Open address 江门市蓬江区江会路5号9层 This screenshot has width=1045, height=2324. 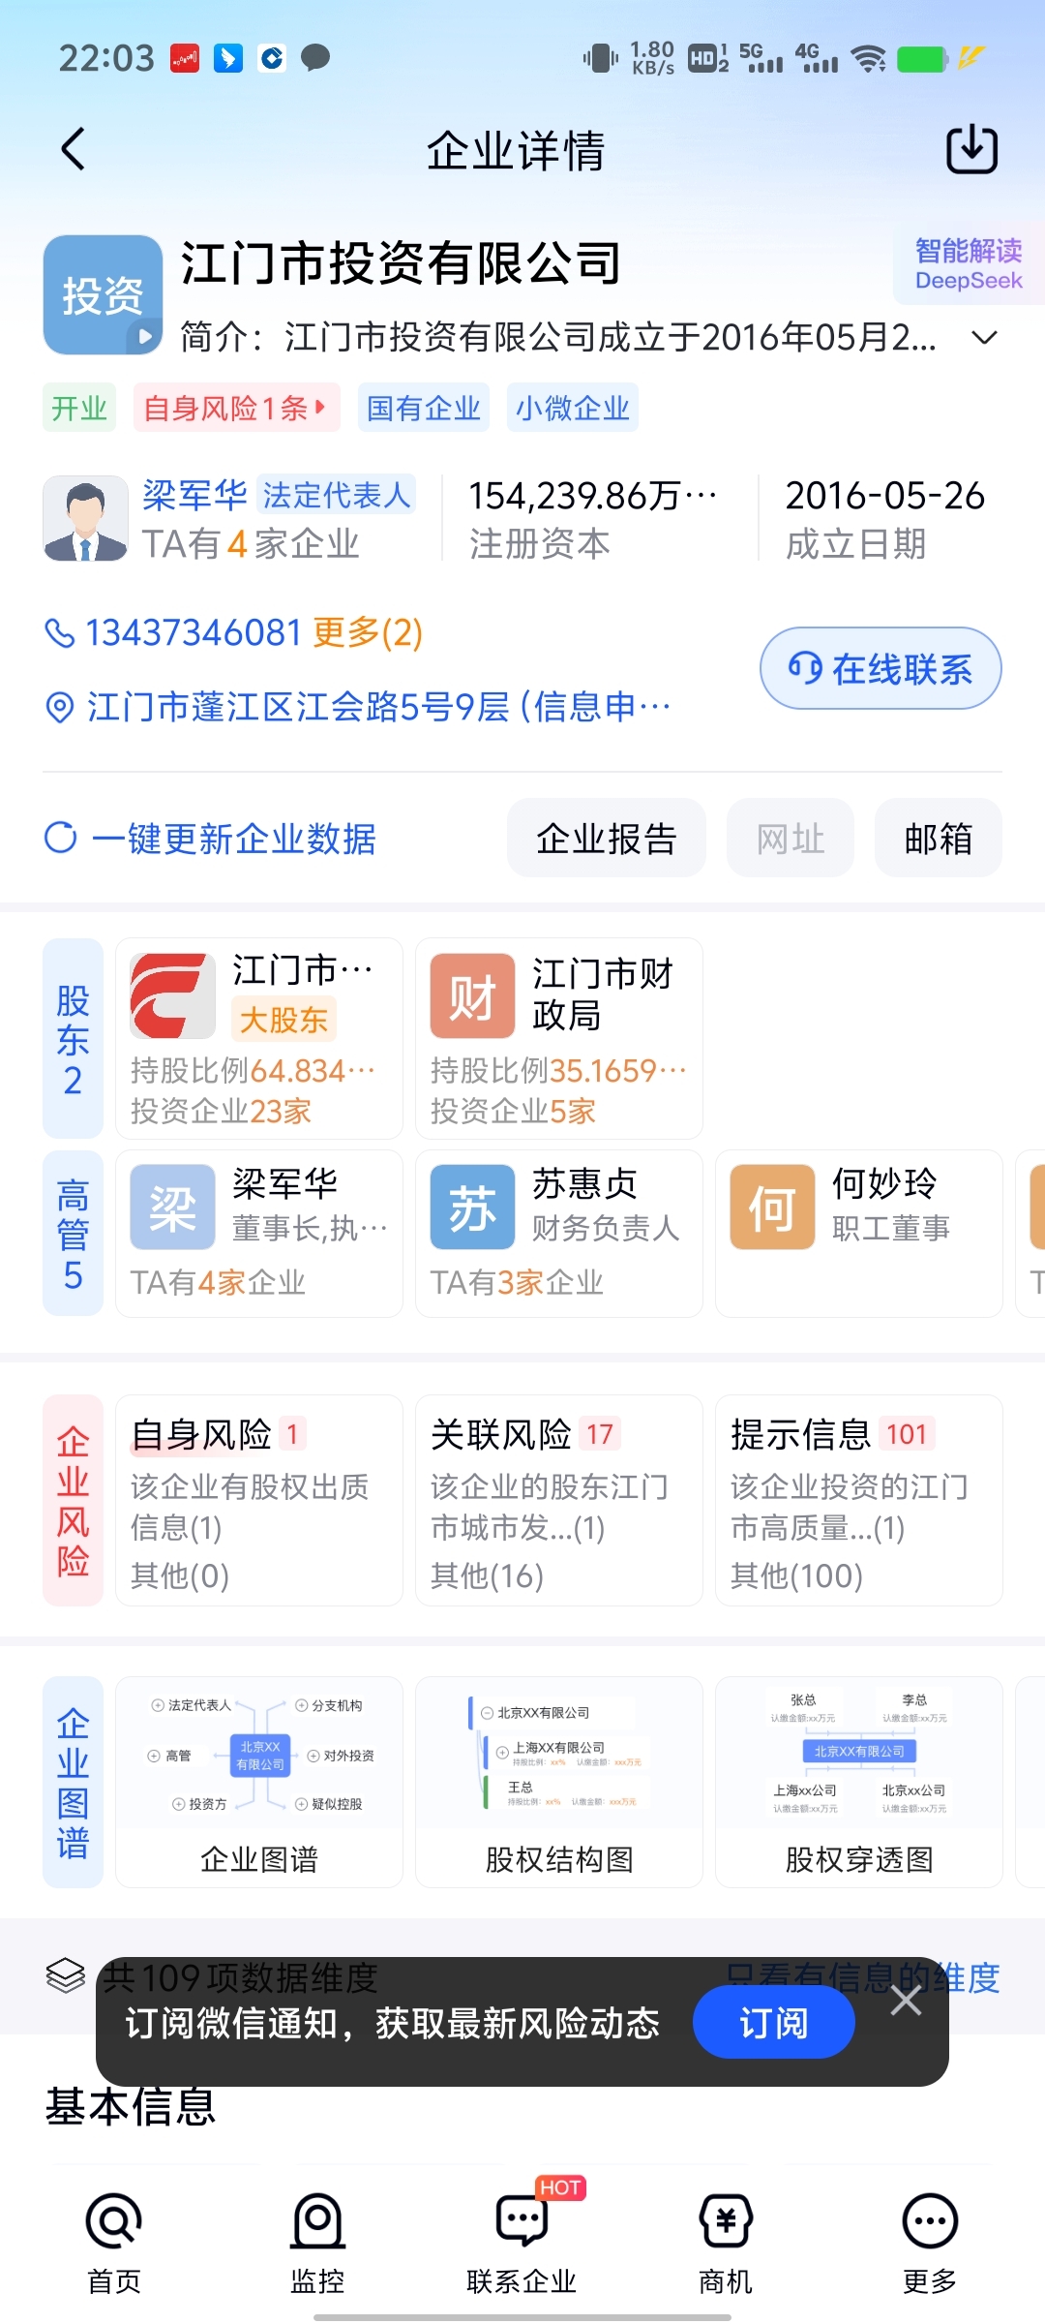point(379,707)
